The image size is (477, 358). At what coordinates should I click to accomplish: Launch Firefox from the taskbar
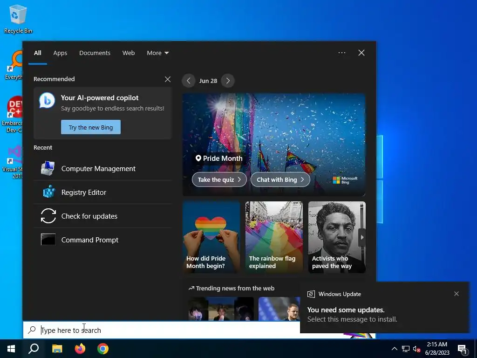[x=80, y=349]
